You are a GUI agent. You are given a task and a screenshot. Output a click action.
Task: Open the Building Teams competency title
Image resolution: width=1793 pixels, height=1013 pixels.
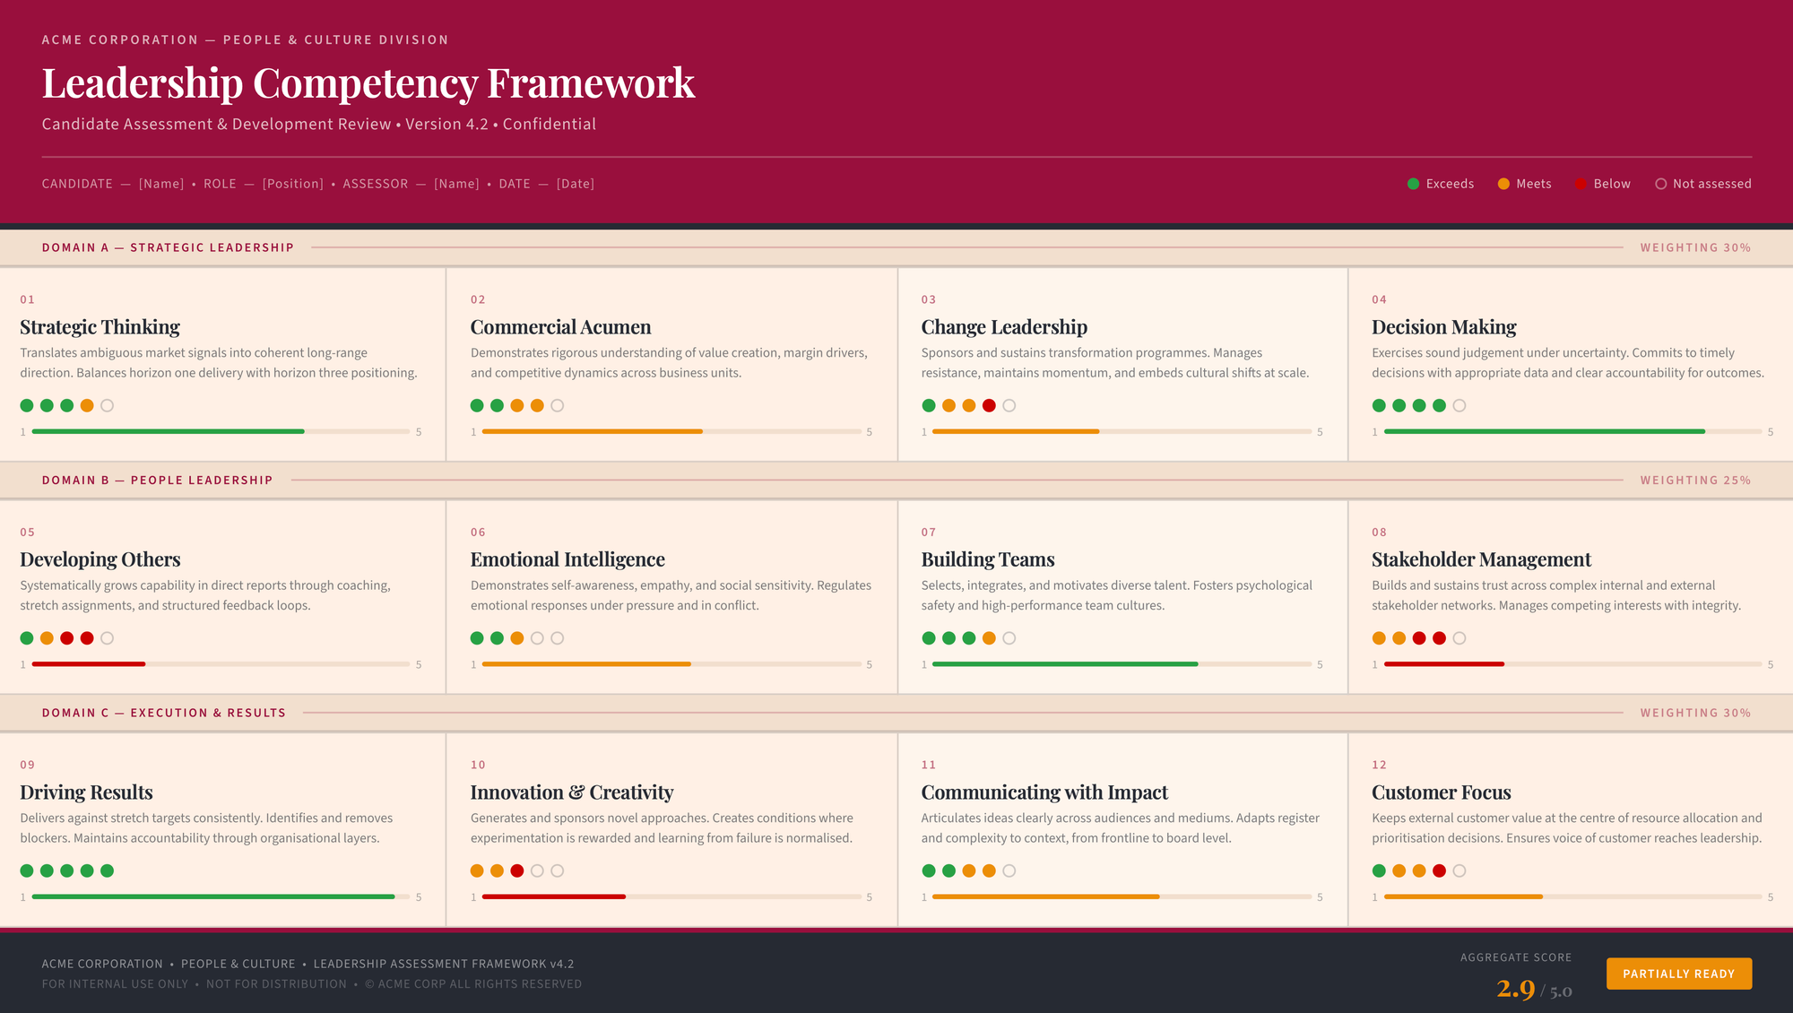click(987, 559)
